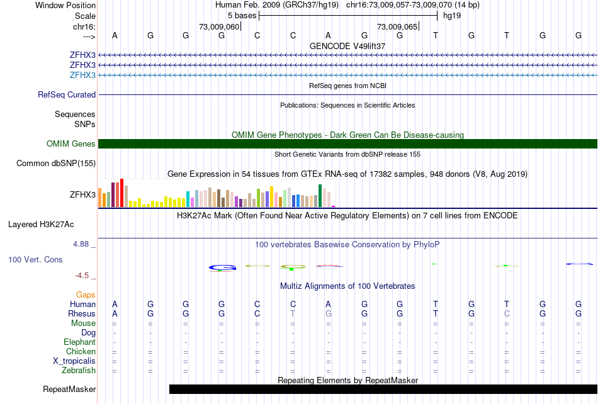The image size is (598, 404).
Task: Click the 'RefSeq genes from NCBI' title
Action: tap(347, 86)
